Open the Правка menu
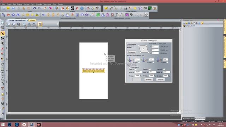The image size is (226, 127). coord(9,4)
